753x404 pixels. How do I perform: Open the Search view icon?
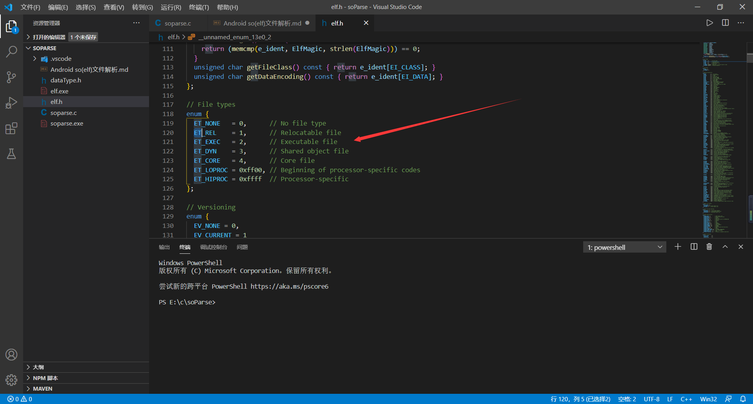coord(11,52)
